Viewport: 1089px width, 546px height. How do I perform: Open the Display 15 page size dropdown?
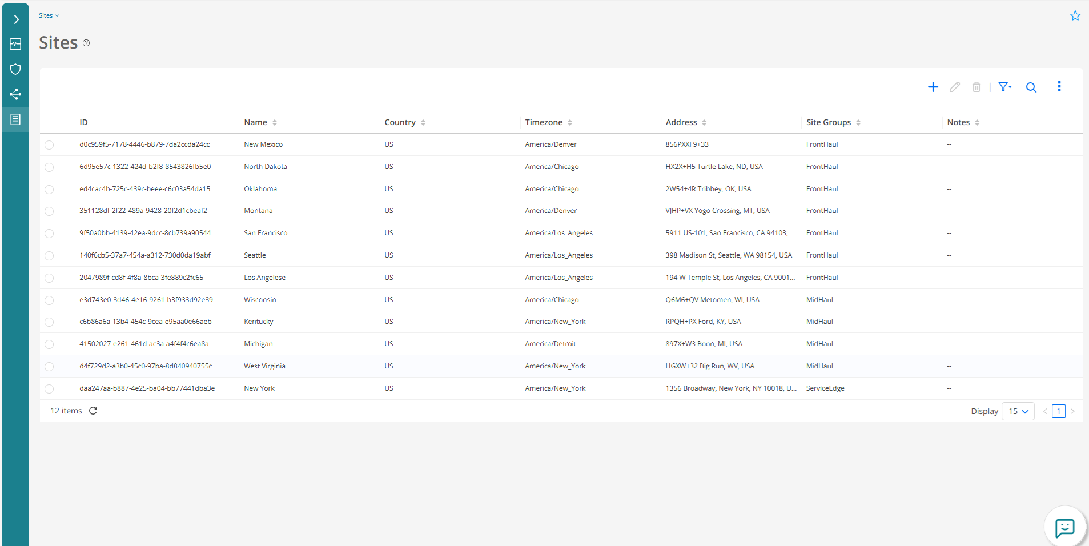1018,411
